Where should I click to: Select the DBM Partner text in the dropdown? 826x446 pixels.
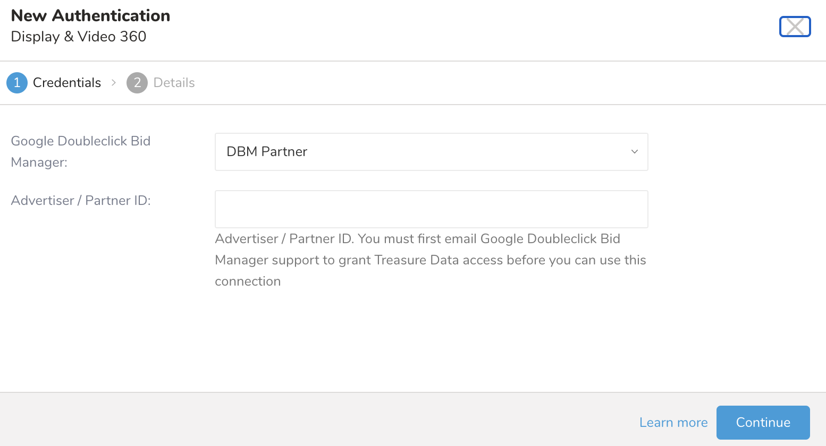coord(267,152)
